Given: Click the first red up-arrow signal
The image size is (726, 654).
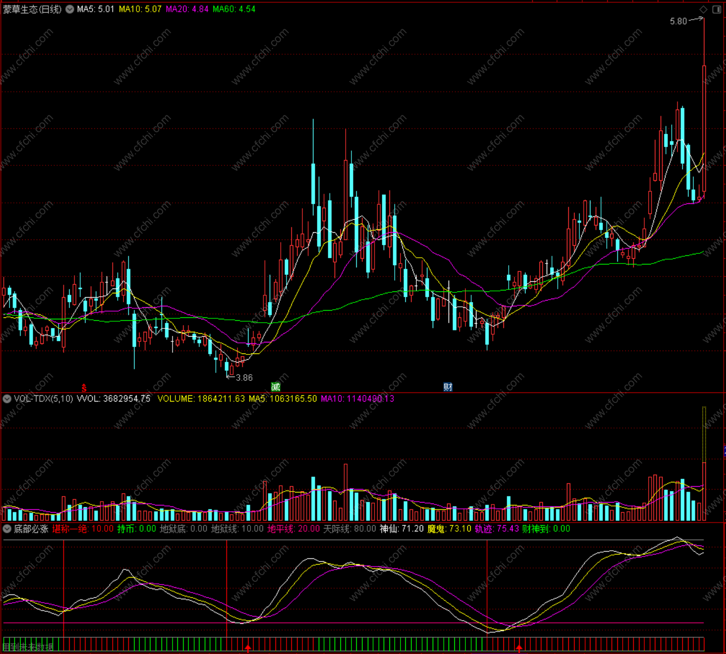Looking at the screenshot, I should pyautogui.click(x=248, y=648).
